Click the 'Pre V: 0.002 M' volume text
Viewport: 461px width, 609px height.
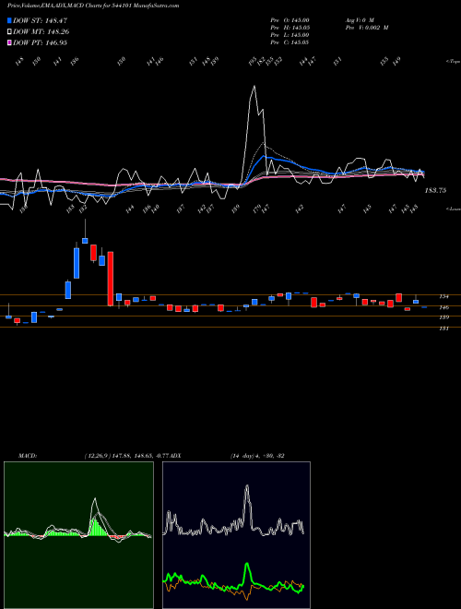pyautogui.click(x=367, y=28)
